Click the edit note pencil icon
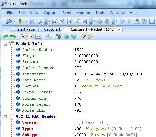This screenshot has width=156, height=137. pyautogui.click(x=83, y=36)
